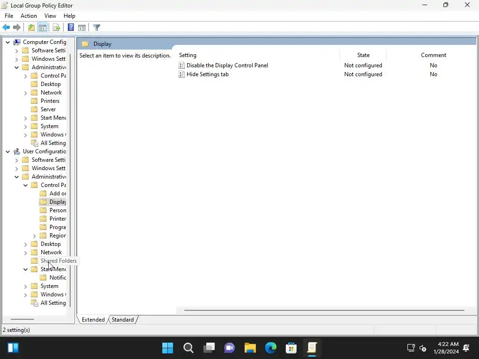Open taskbar Search
Image resolution: width=479 pixels, height=359 pixels.
(x=188, y=348)
